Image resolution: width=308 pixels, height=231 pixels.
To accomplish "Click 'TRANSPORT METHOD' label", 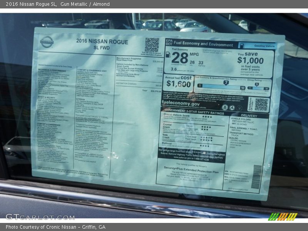I will 241,133.
